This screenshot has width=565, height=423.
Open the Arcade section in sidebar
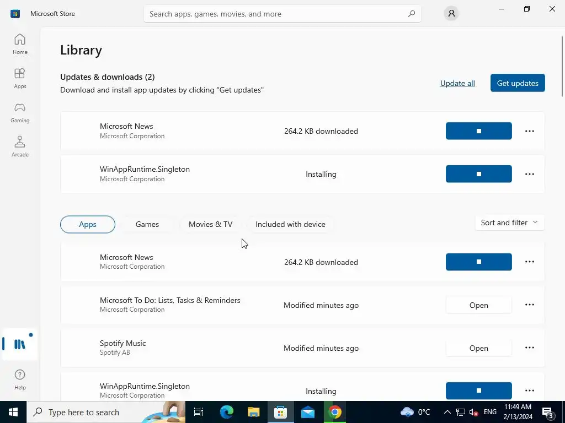(20, 147)
